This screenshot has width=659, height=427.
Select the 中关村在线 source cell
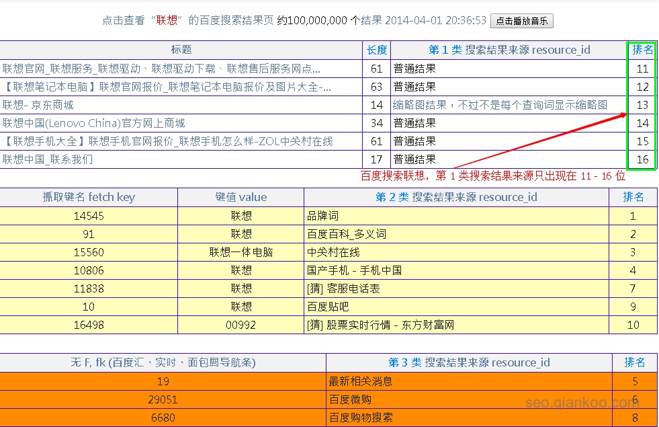tap(456, 252)
